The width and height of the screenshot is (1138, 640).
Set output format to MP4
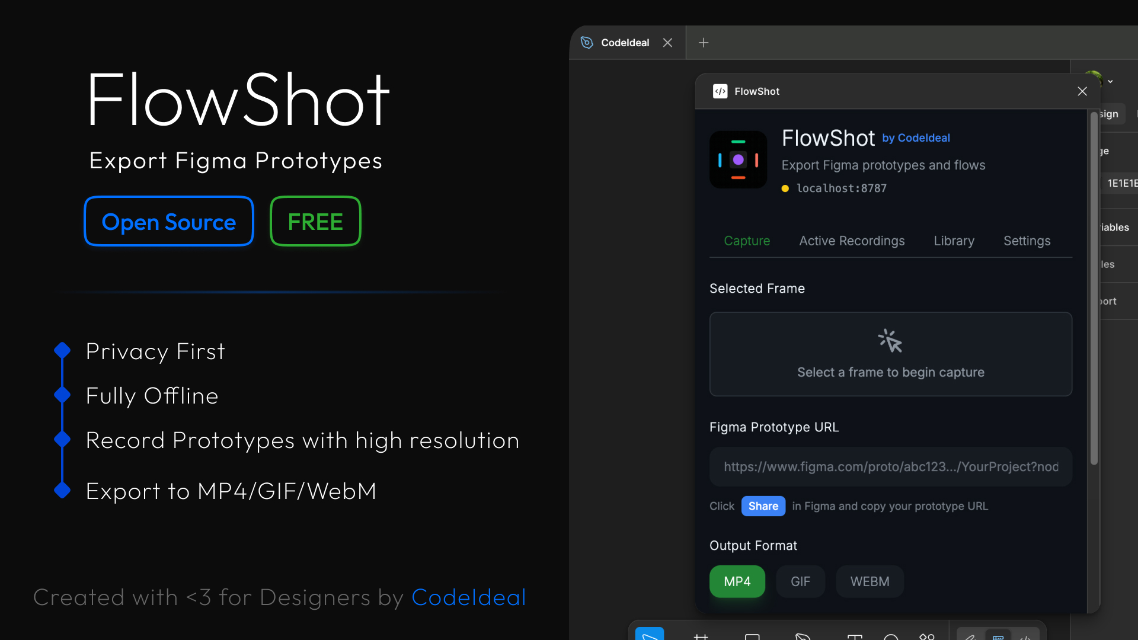point(737,581)
